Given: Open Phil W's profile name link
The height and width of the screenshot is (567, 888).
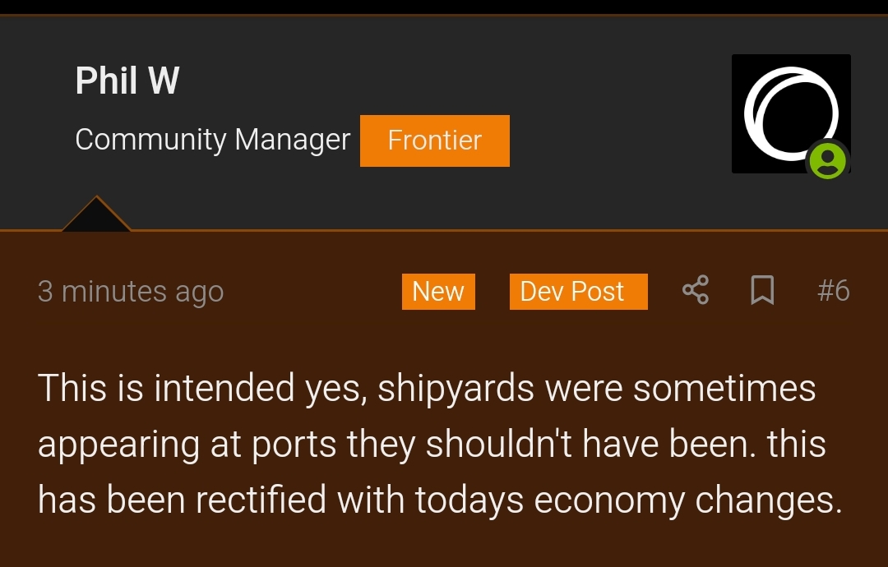Looking at the screenshot, I should (127, 80).
